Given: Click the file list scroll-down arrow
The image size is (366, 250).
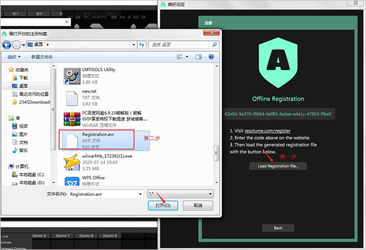Looking at the screenshot, I should coord(217,182).
